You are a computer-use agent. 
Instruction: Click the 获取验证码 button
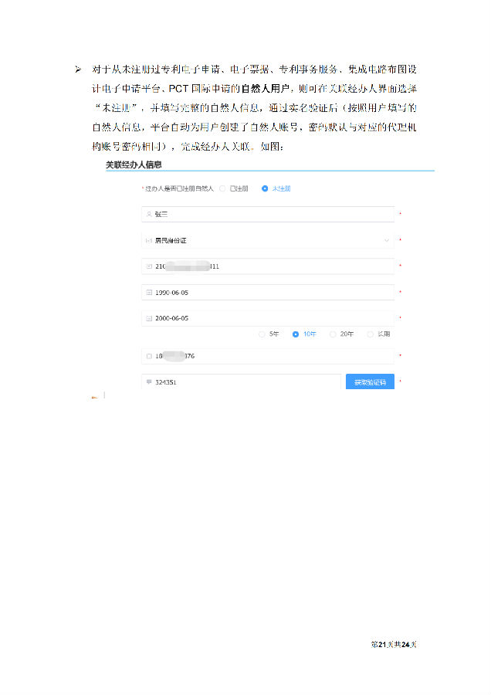(370, 382)
